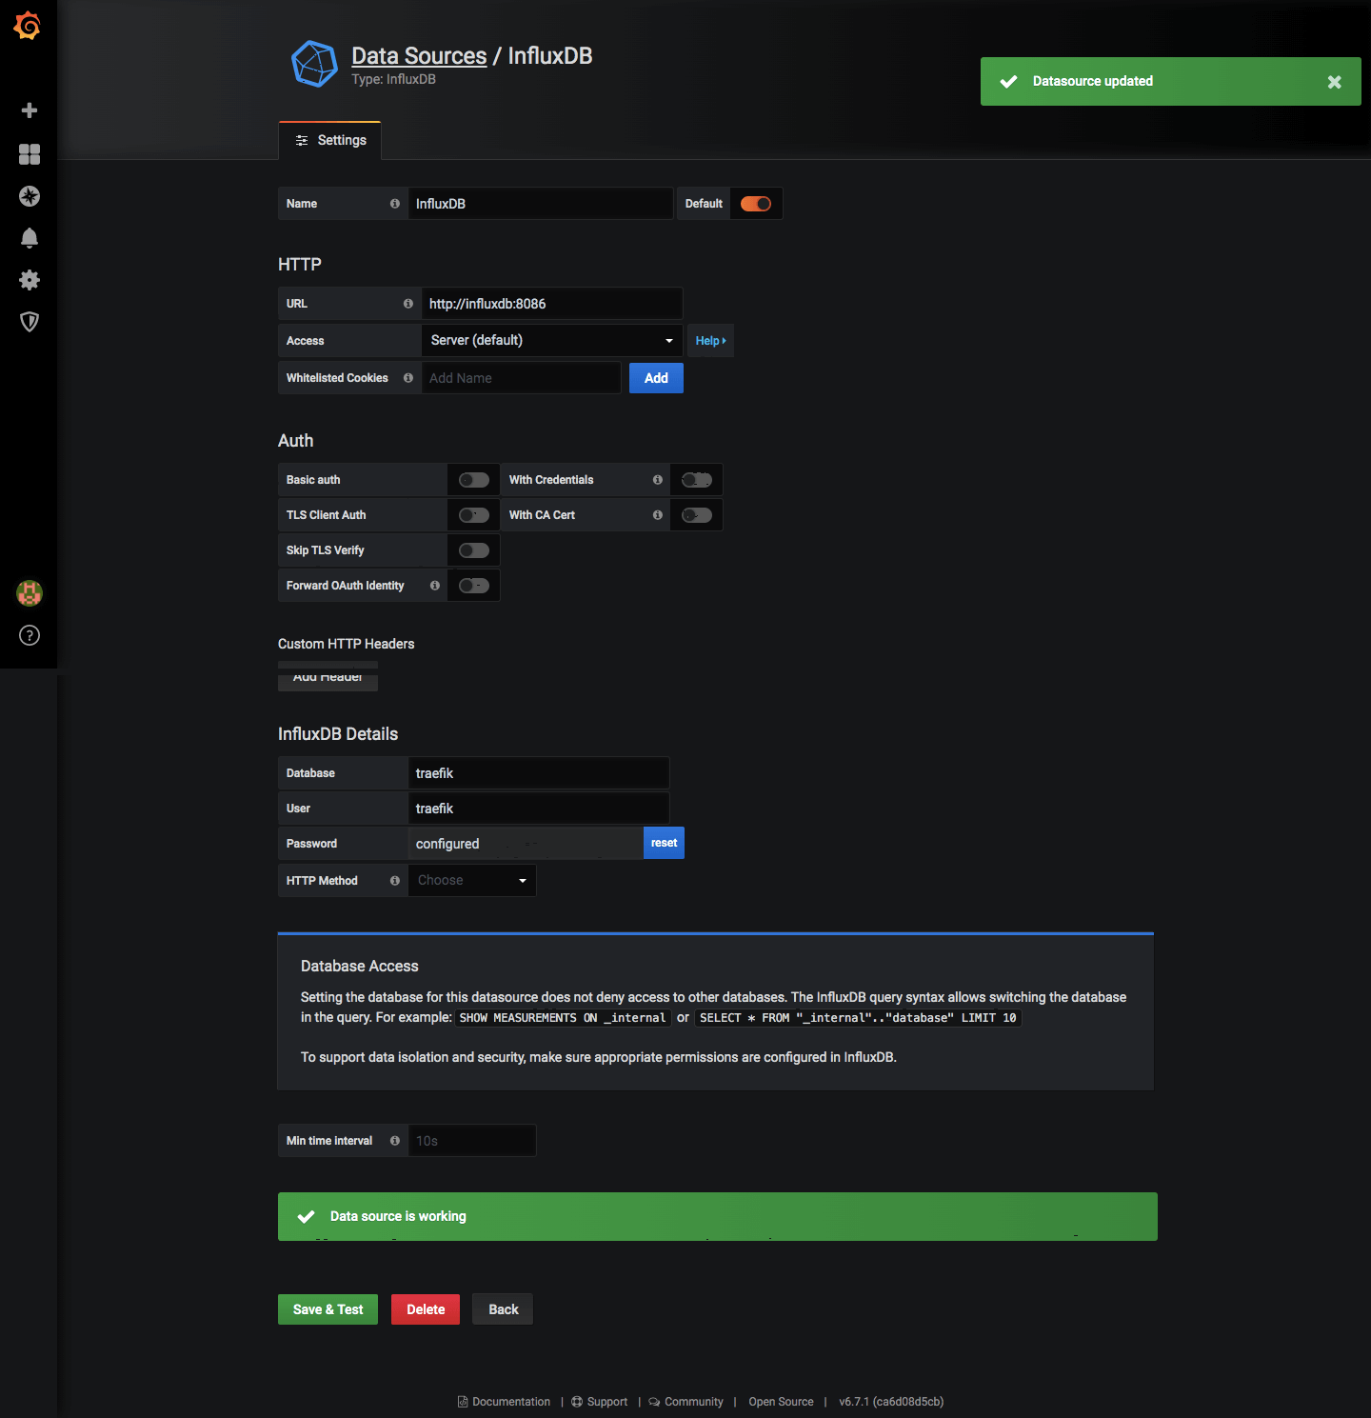Viewport: 1371px width, 1418px height.
Task: Click the 'Type: InfluxDB' subtitle text
Action: [393, 79]
